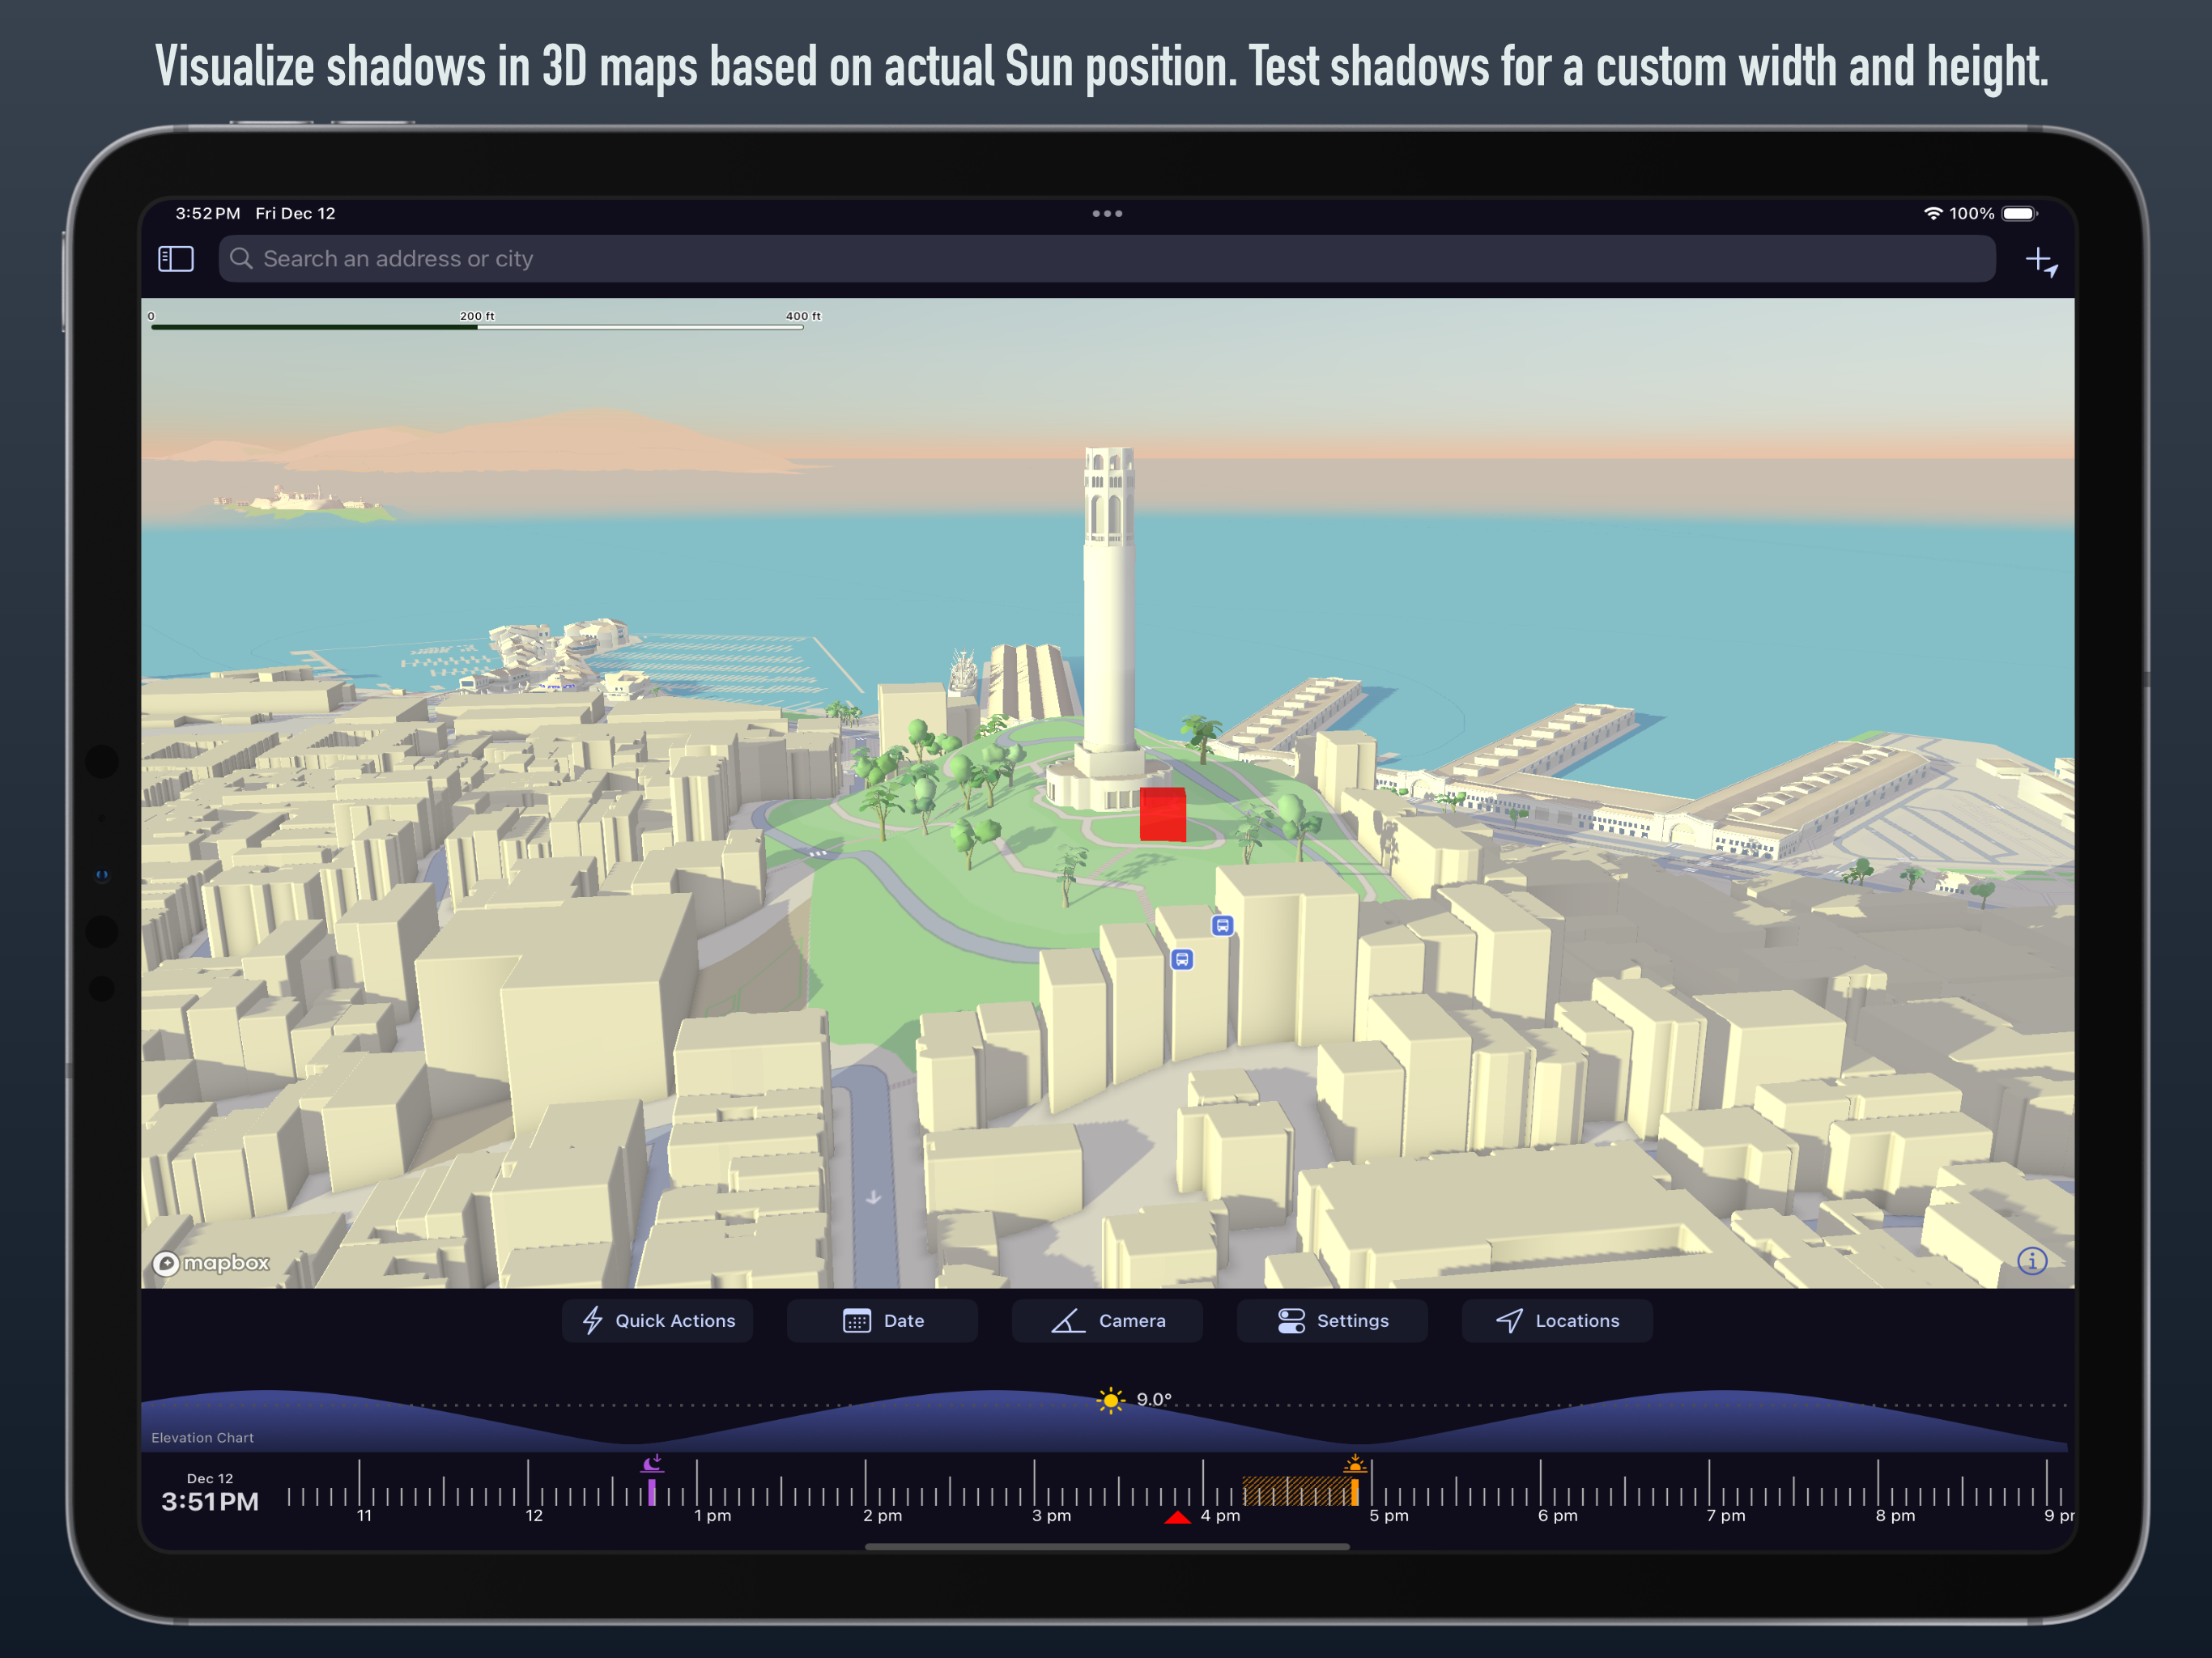
Task: Click the 9.0° sun elevation value
Action: pos(1154,1399)
